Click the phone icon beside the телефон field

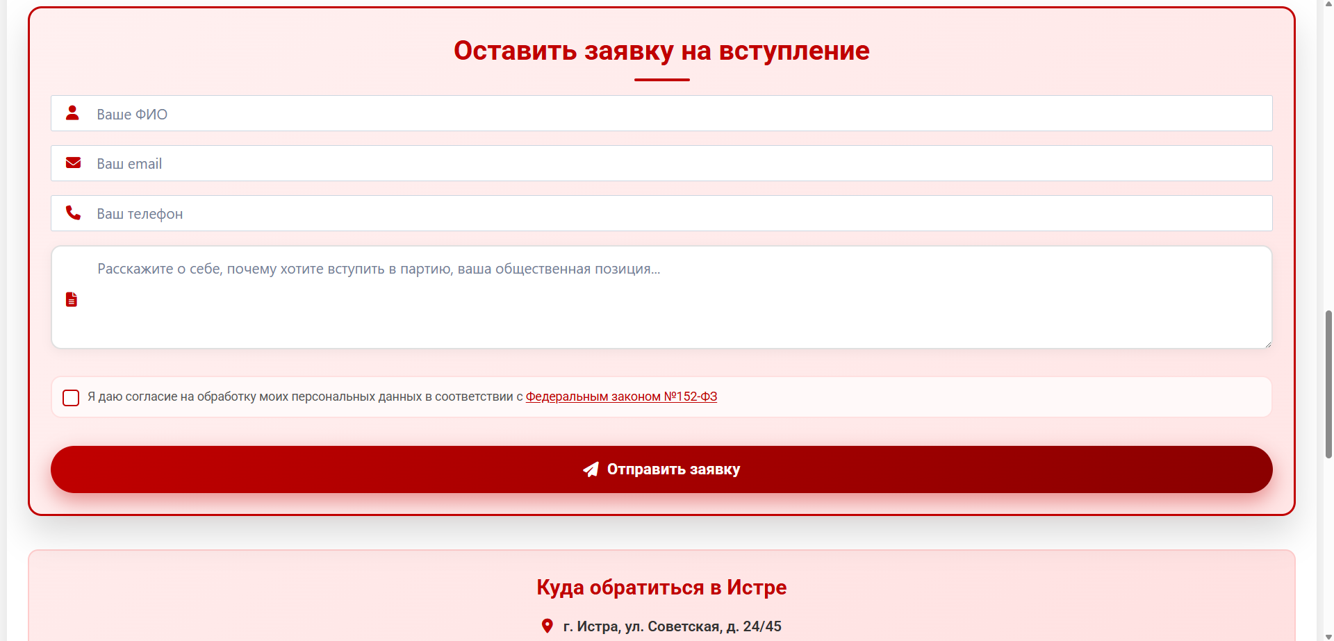point(73,213)
